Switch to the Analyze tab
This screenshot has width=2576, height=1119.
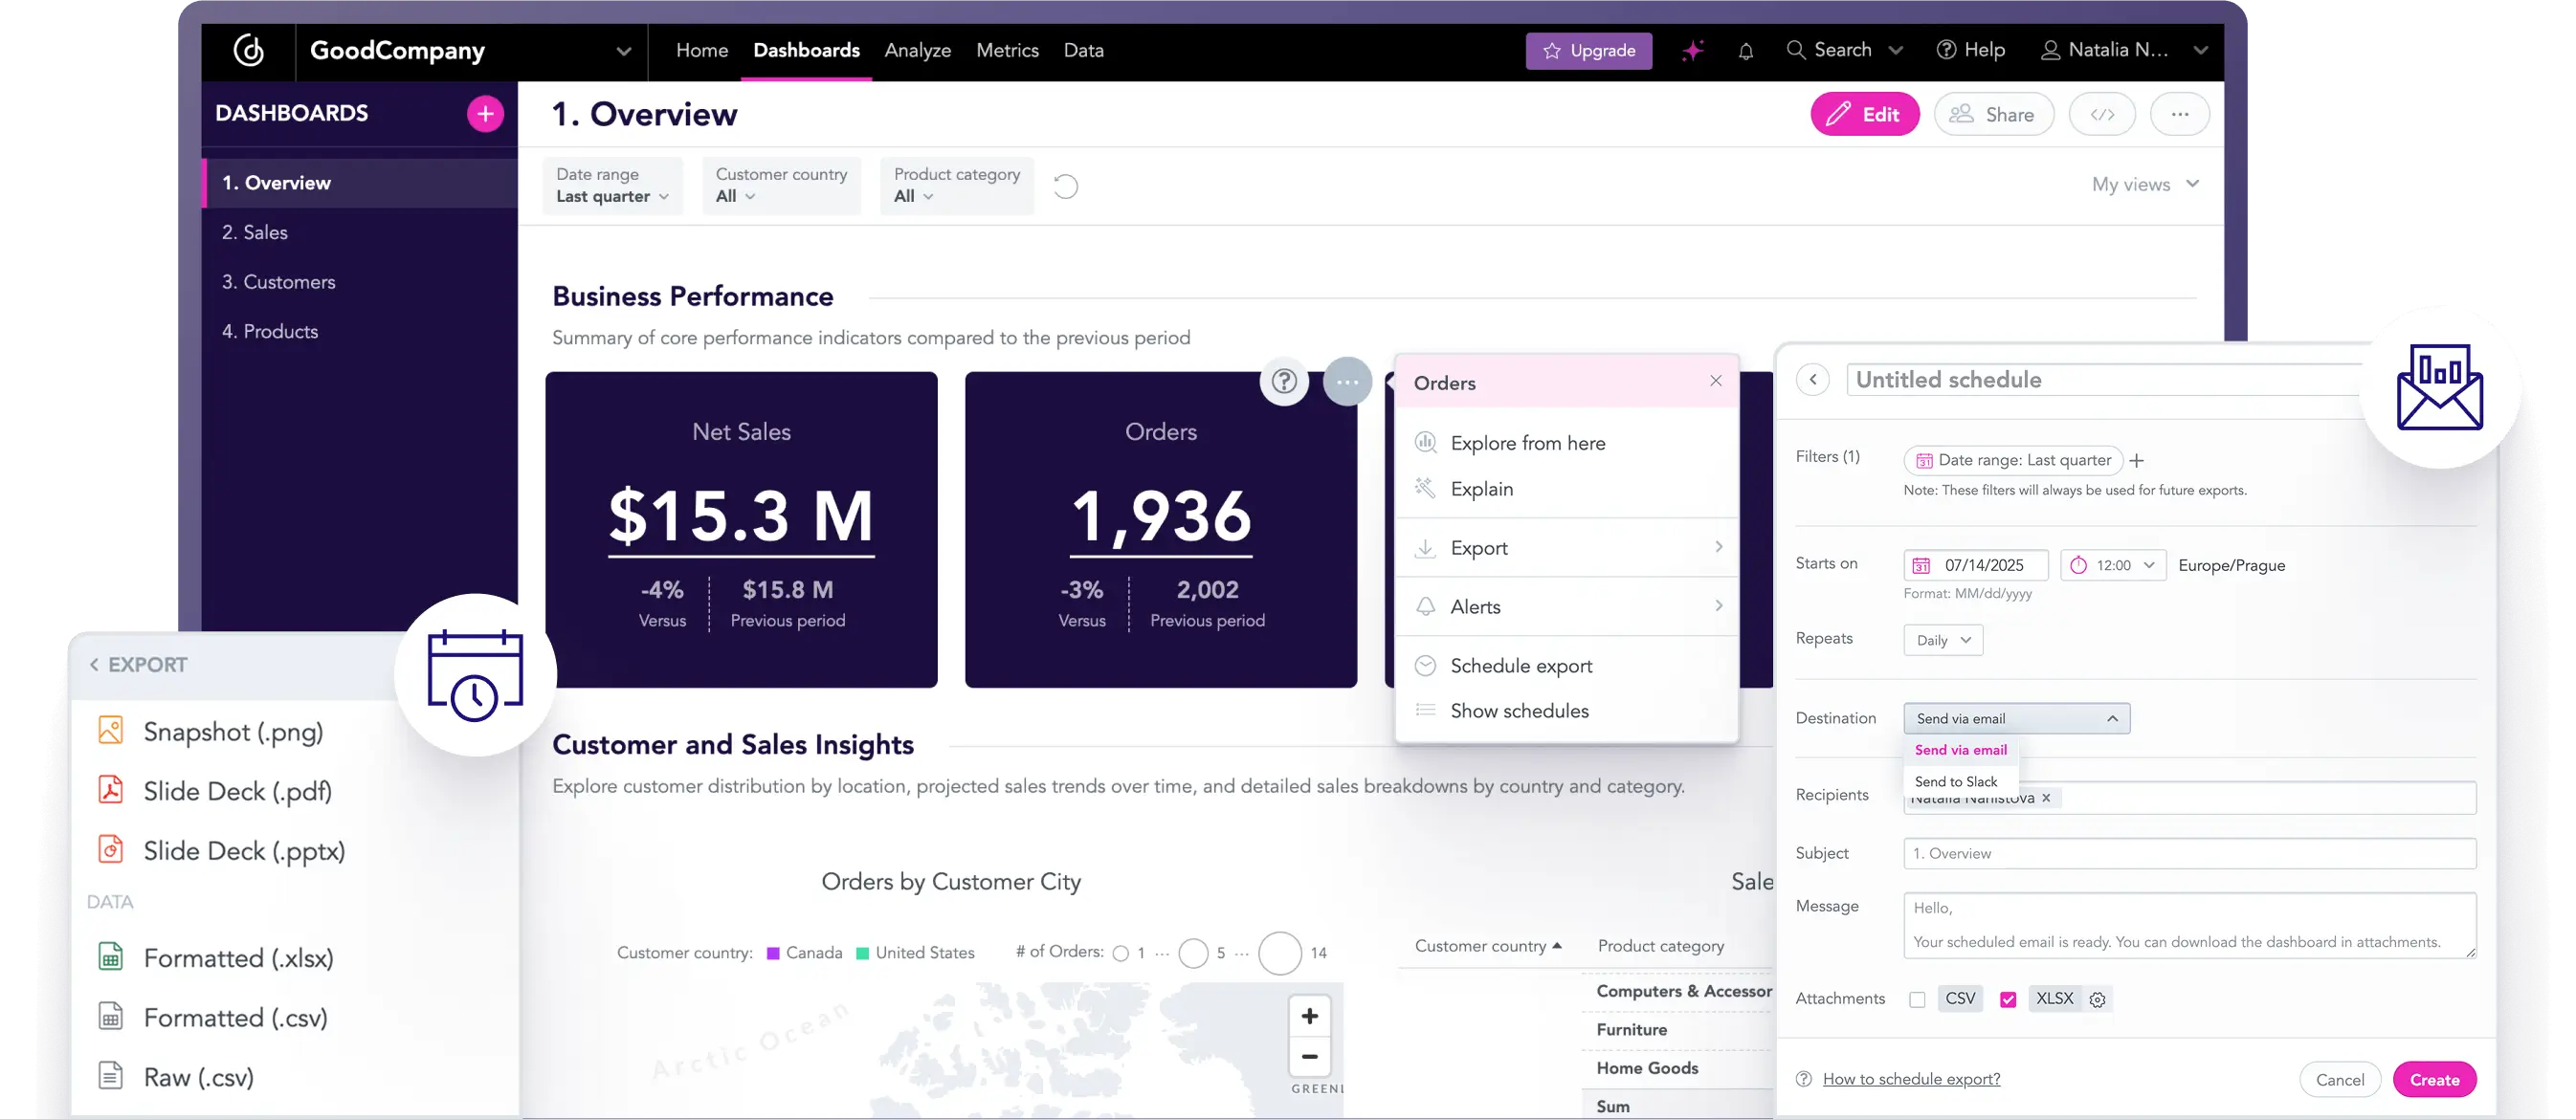(x=917, y=50)
